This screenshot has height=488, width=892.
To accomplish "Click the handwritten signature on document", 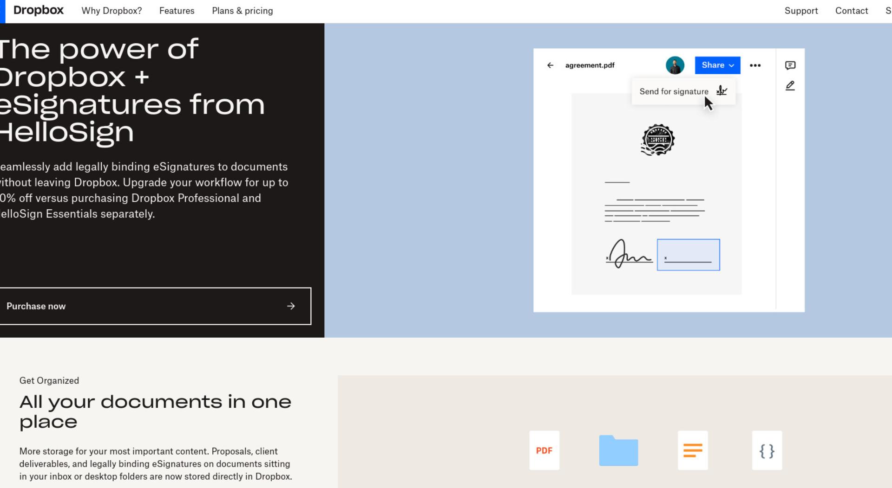I will [x=629, y=254].
